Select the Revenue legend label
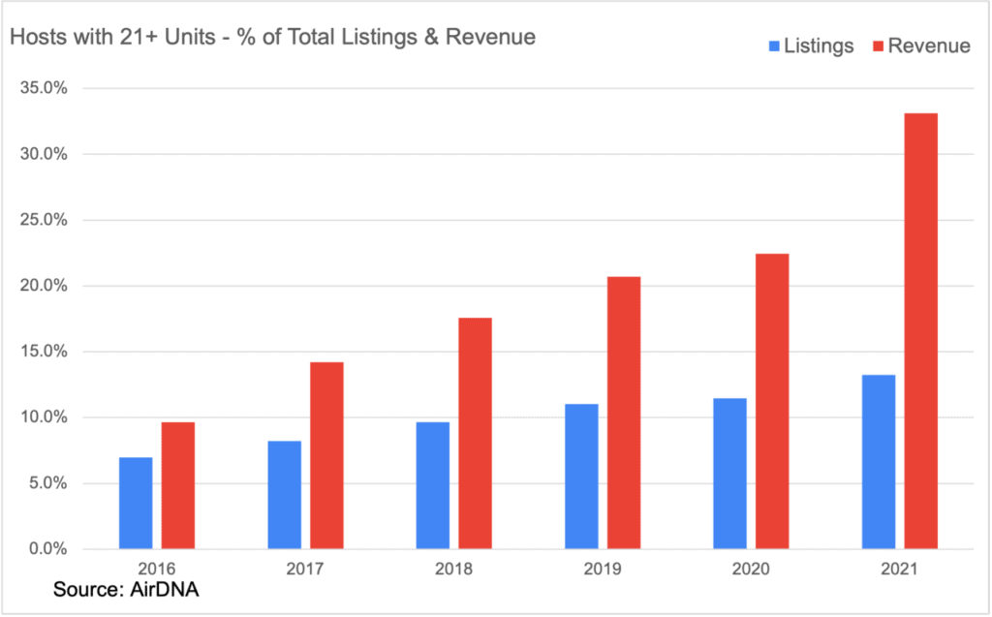Screen dimensions: 992x617 (927, 46)
